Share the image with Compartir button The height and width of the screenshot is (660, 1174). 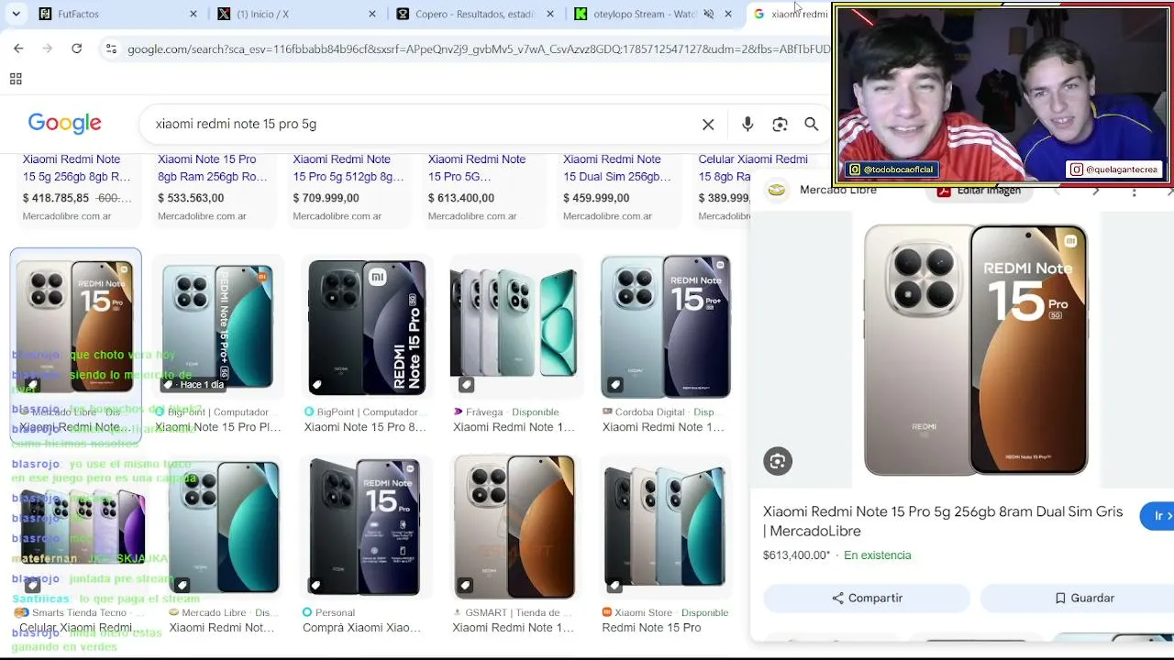(x=867, y=598)
